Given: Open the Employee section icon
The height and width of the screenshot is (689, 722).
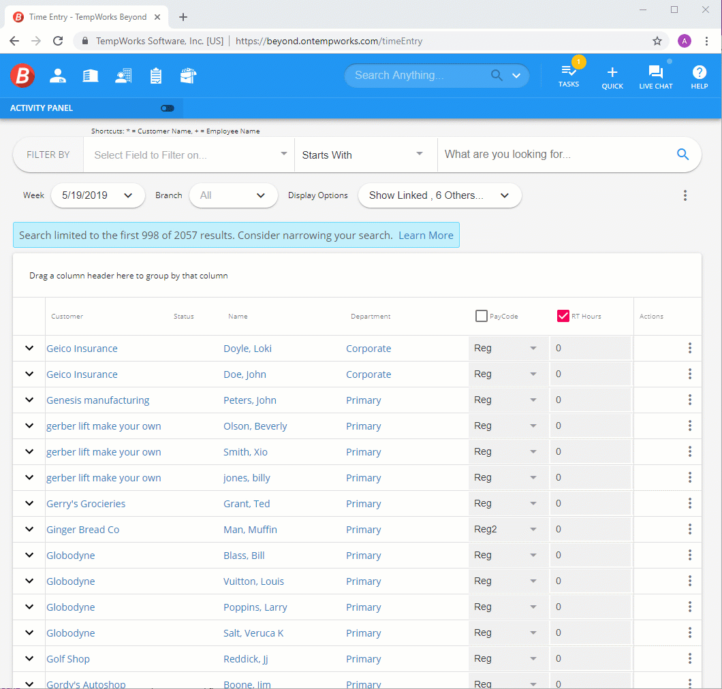Looking at the screenshot, I should pos(58,76).
